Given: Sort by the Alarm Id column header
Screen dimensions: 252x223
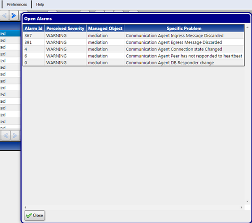Looking at the screenshot, I should pos(33,28).
